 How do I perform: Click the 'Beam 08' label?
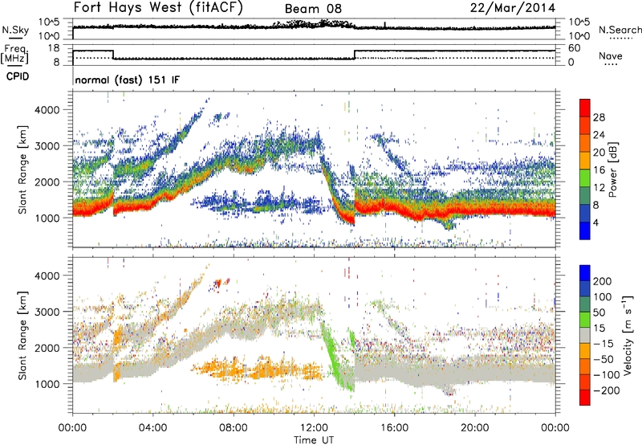313,9
